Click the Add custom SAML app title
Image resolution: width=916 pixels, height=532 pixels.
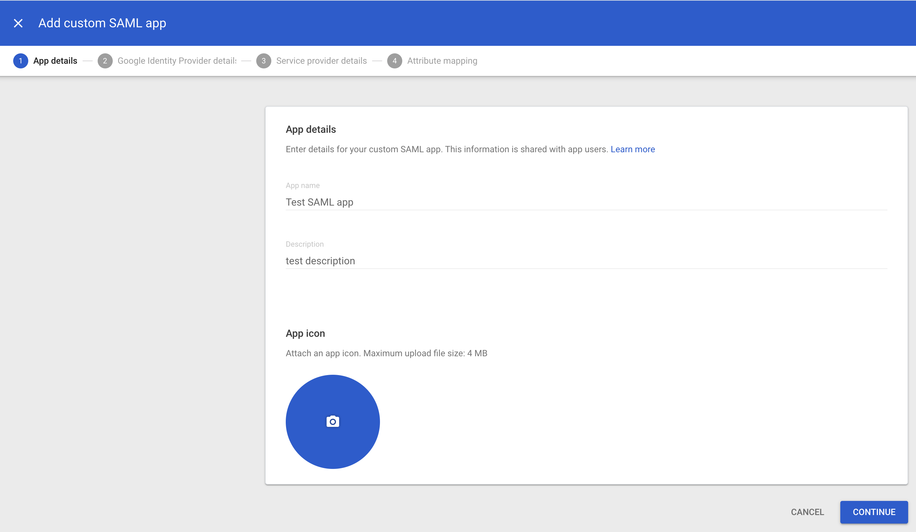[x=102, y=23]
